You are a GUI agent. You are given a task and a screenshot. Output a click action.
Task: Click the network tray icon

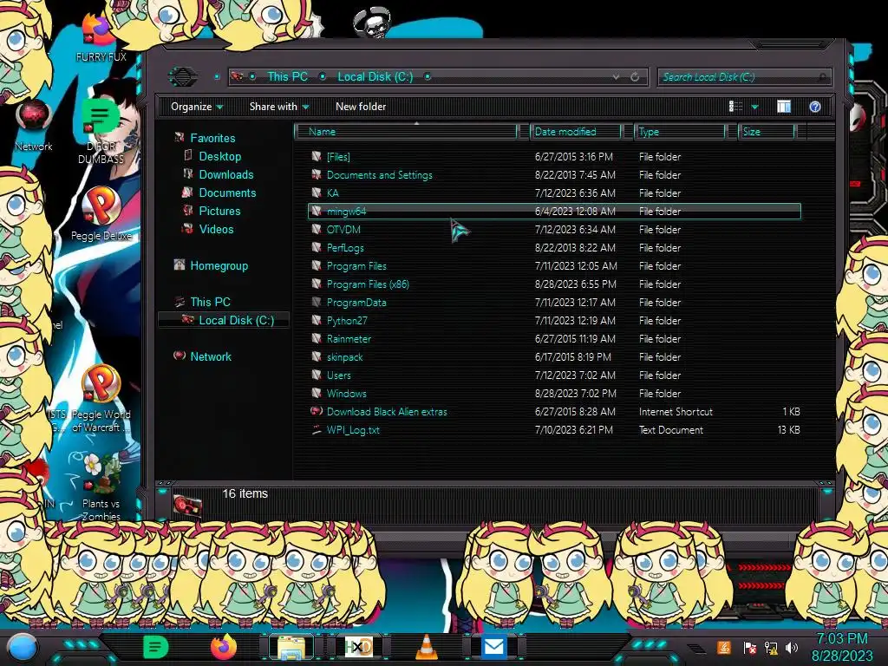(x=771, y=647)
